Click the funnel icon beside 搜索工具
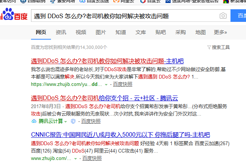The width and height of the screenshot is (246, 167). click(209, 47)
